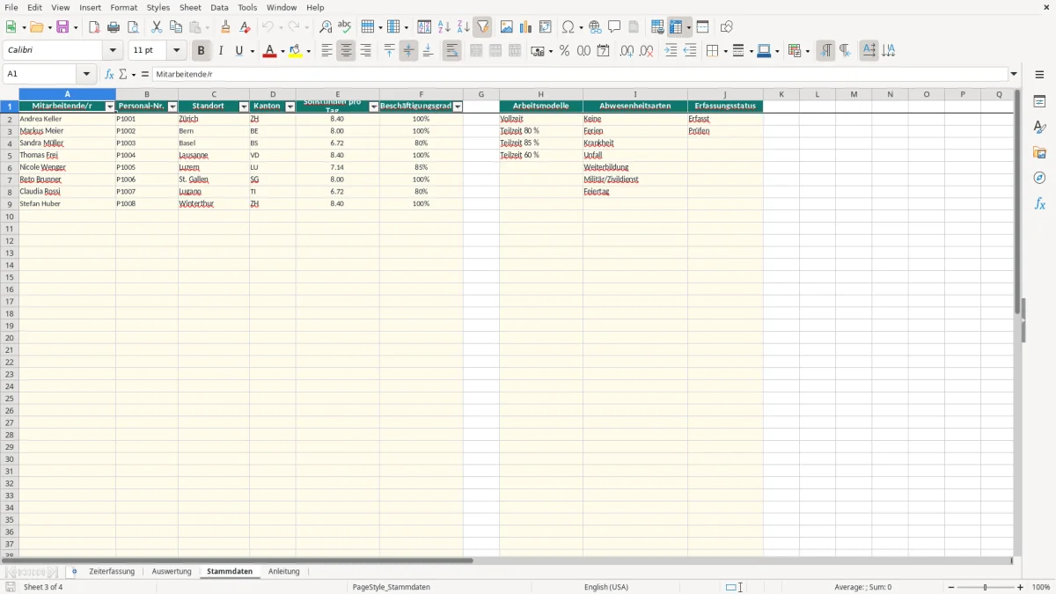
Task: Open the sidebar Properties panel icon
Action: (x=1039, y=102)
